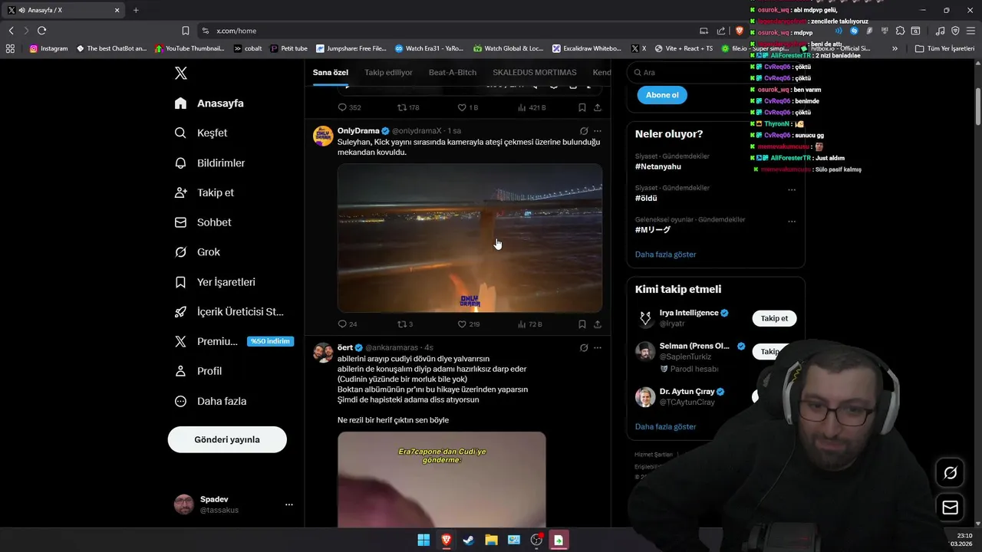Go to Bildirimler notifications
The image size is (982, 552).
pos(209,163)
